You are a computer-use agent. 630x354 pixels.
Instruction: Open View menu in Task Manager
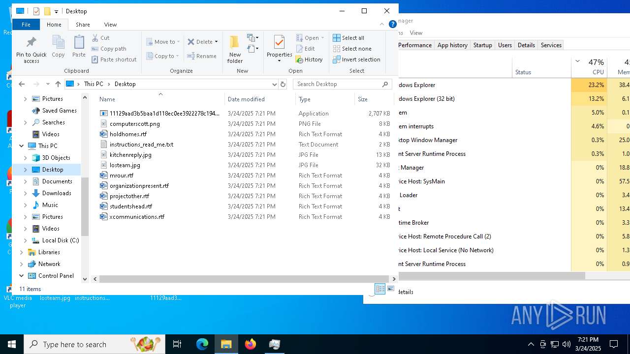point(416,33)
